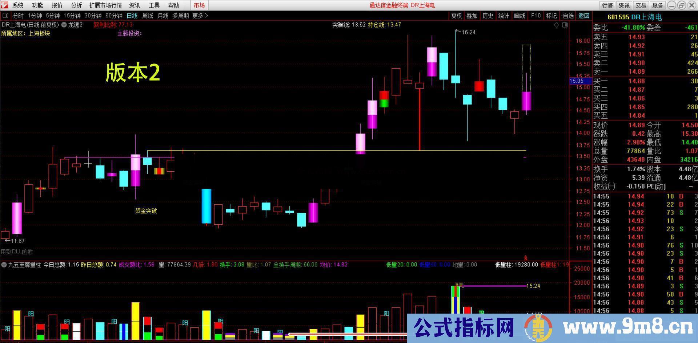Click the 叠加 overlay button
The image size is (698, 343).
tap(472, 16)
